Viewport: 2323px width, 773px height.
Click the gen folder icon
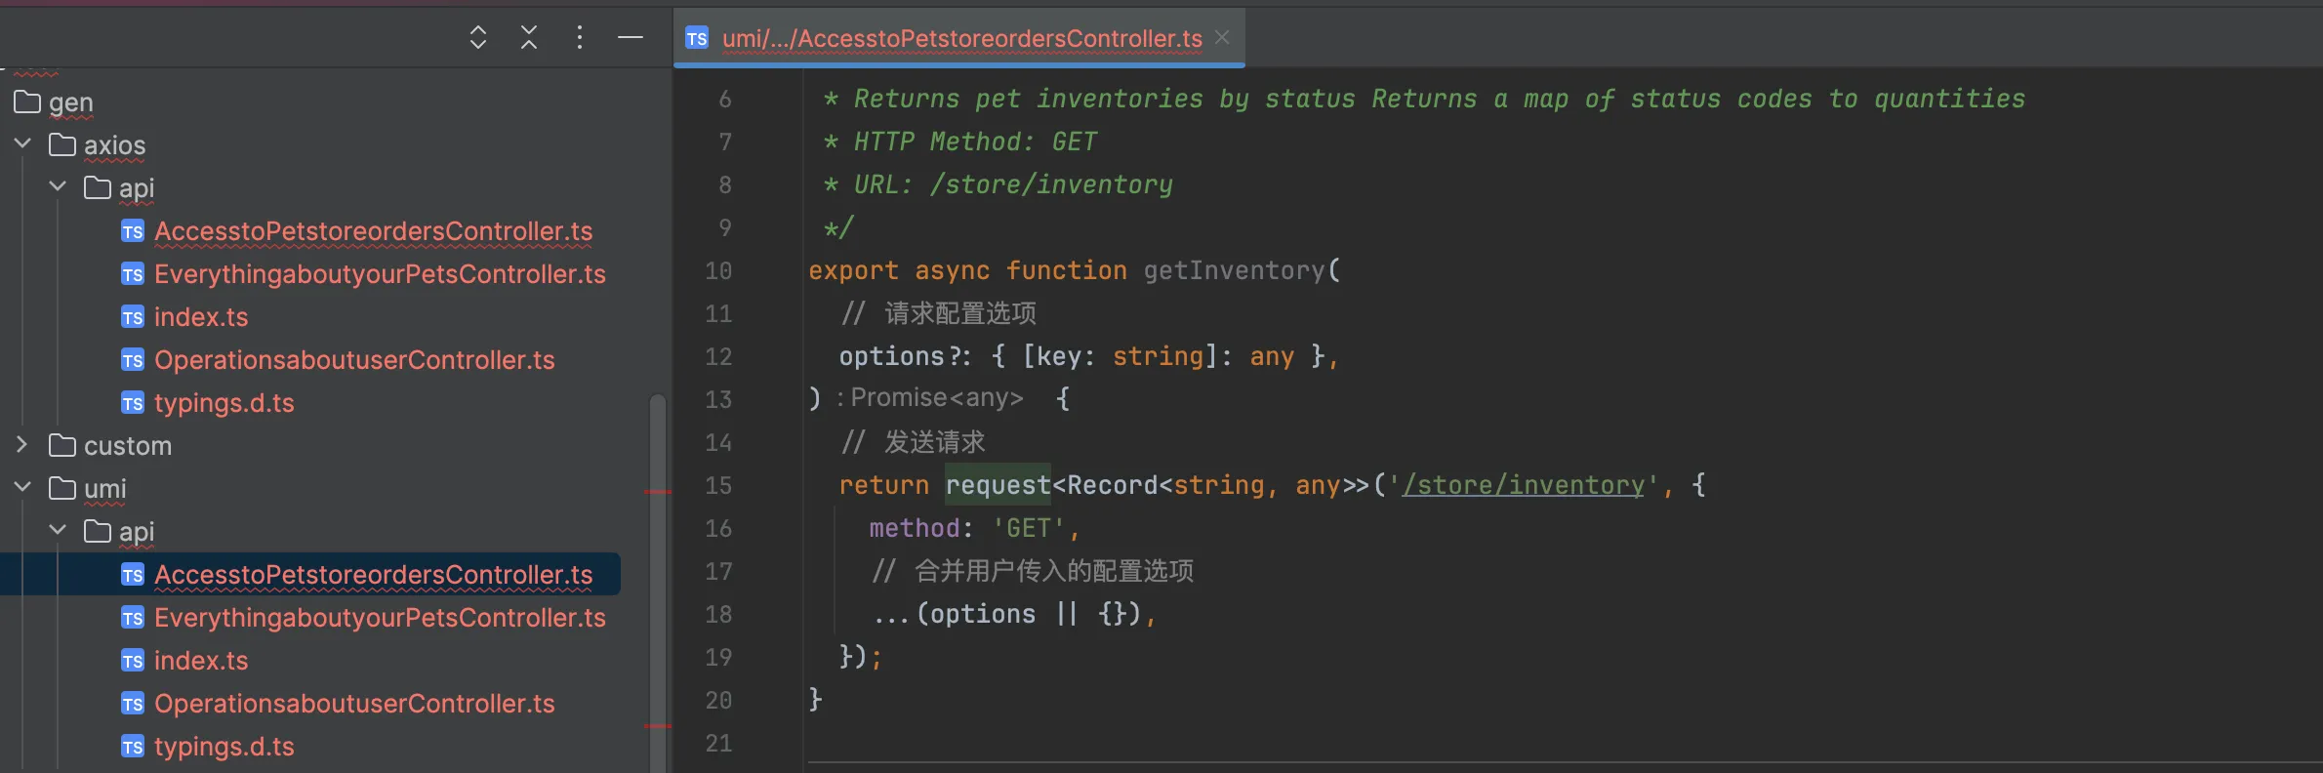point(27,102)
